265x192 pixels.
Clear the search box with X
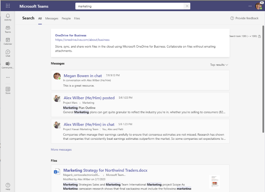pos(187,6)
